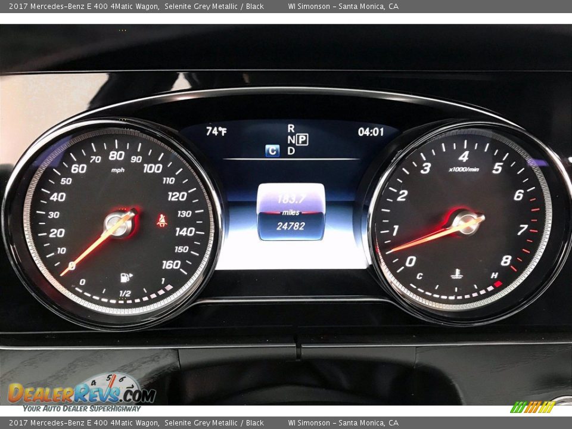The image size is (572, 429).
Task: Click the speedometer center hub
Action: (x=117, y=224)
